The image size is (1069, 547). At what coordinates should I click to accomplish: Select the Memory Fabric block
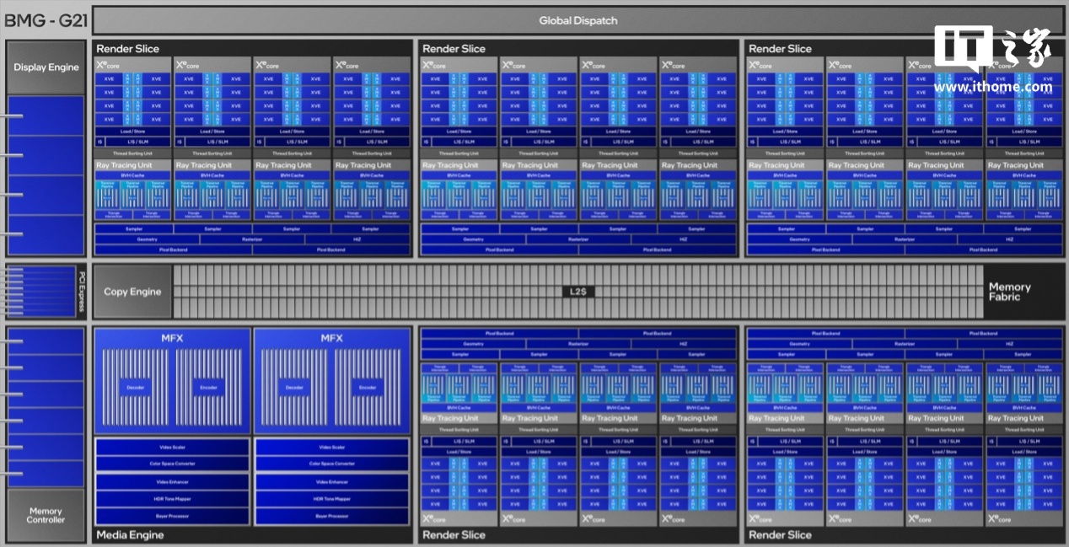[1010, 292]
